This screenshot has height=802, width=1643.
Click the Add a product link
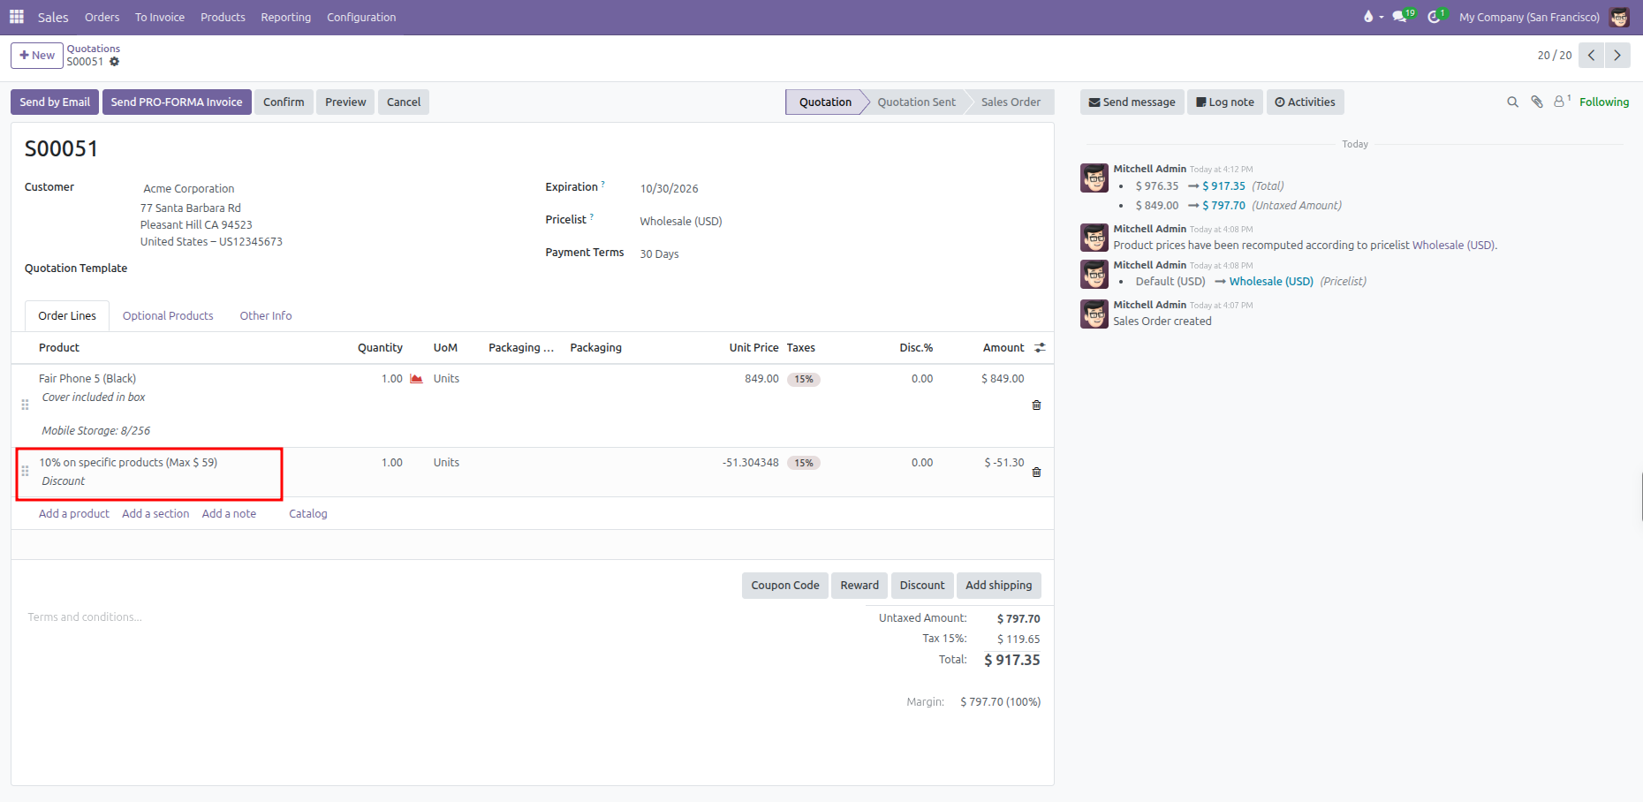(x=74, y=514)
